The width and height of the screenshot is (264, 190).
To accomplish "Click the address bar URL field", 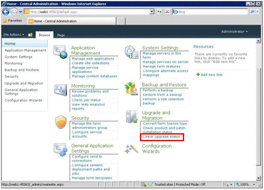I will (x=87, y=12).
